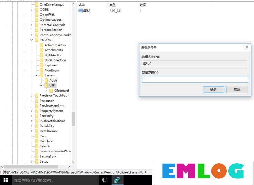
Task: Click the Parental Controls folder icon
Action: click(37, 25)
